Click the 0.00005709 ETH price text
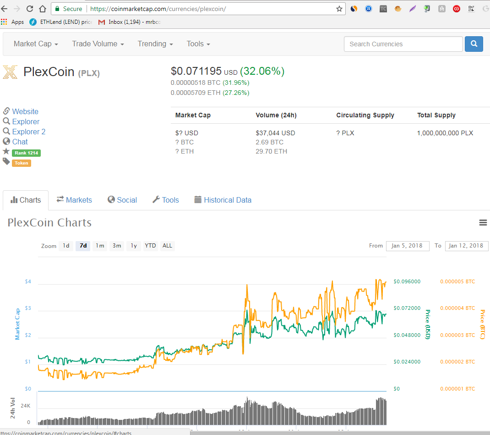This screenshot has width=490, height=435. pyautogui.click(x=196, y=93)
